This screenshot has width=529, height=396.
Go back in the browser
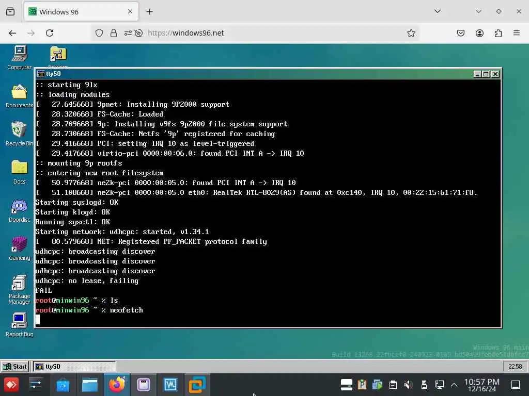[12, 33]
